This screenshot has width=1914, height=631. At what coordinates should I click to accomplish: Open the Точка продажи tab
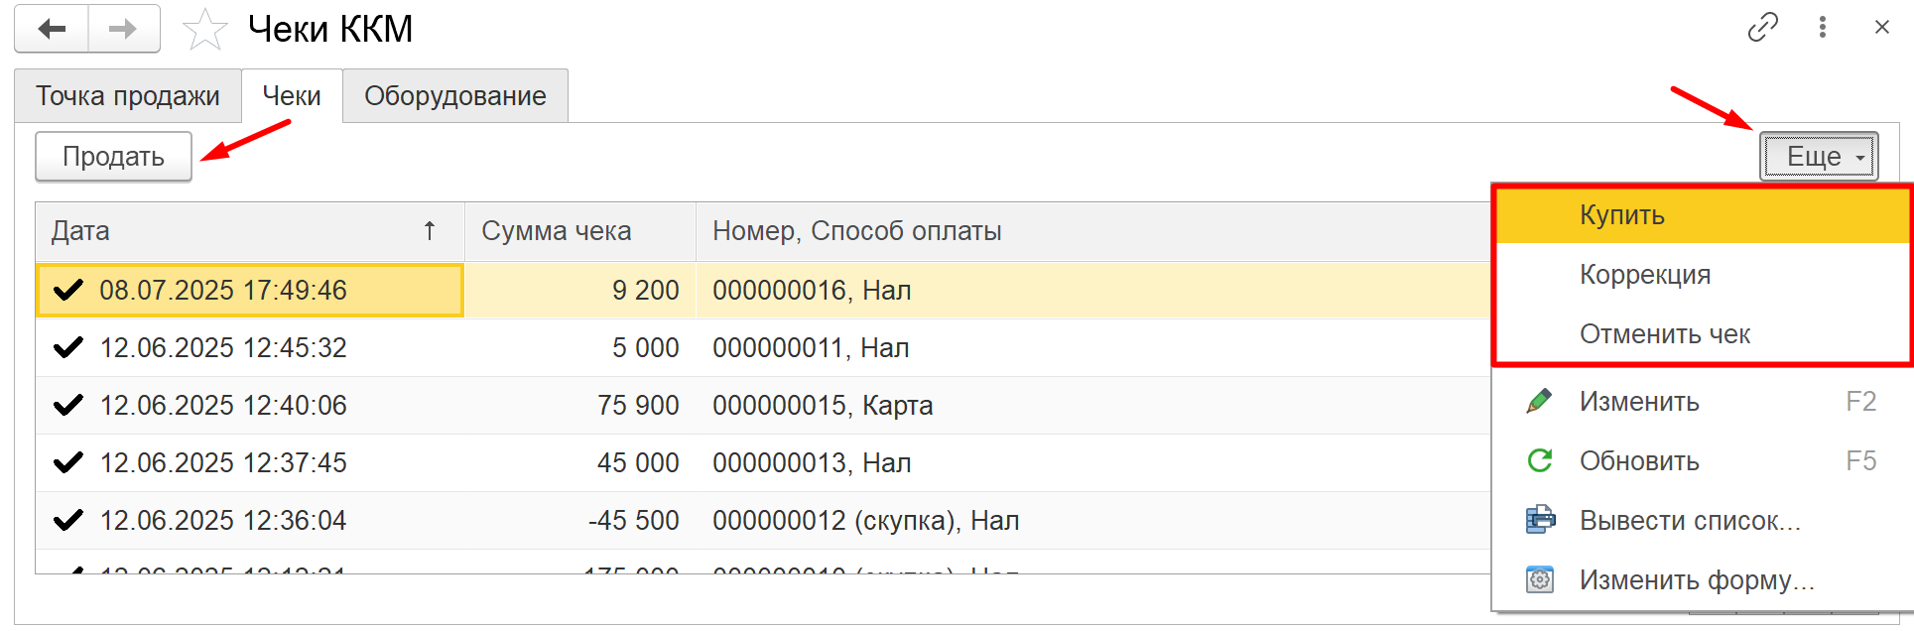(x=128, y=96)
